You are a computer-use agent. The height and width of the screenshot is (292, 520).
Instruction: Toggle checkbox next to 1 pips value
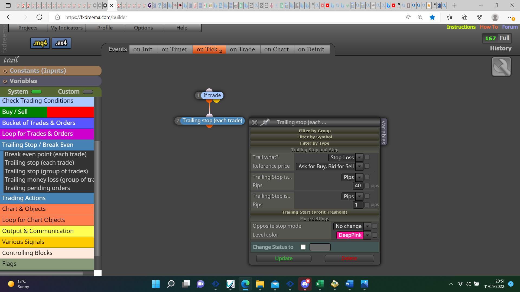coord(367,205)
